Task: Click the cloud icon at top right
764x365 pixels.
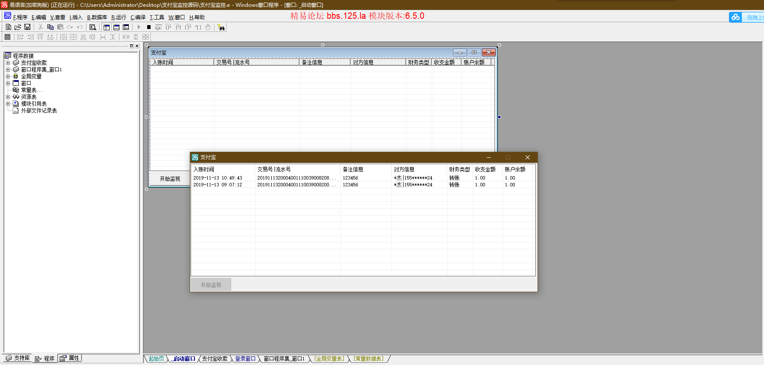Action: tap(735, 17)
